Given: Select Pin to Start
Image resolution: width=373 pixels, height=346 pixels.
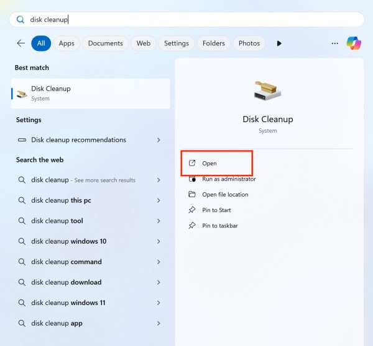Looking at the screenshot, I should click(x=216, y=210).
